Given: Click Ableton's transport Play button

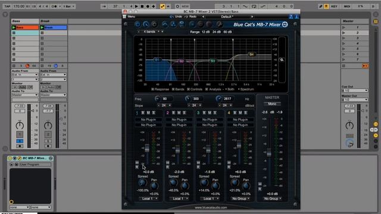Looking at the screenshot, I should (136, 7).
